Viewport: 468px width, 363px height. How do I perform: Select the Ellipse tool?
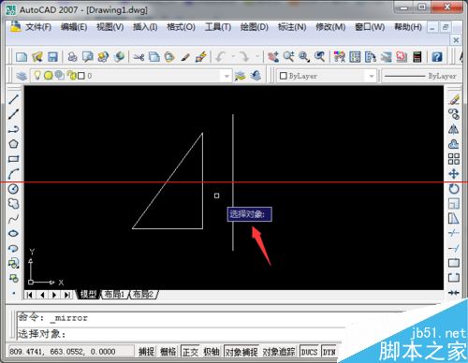coord(13,233)
